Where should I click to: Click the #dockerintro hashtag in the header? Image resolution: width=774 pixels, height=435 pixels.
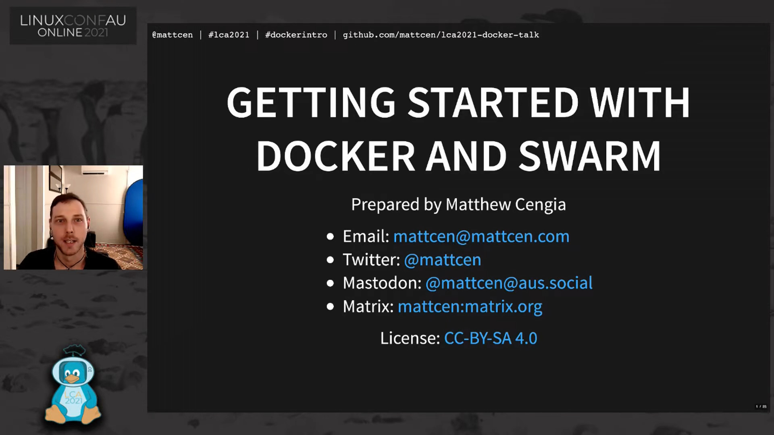click(x=296, y=35)
